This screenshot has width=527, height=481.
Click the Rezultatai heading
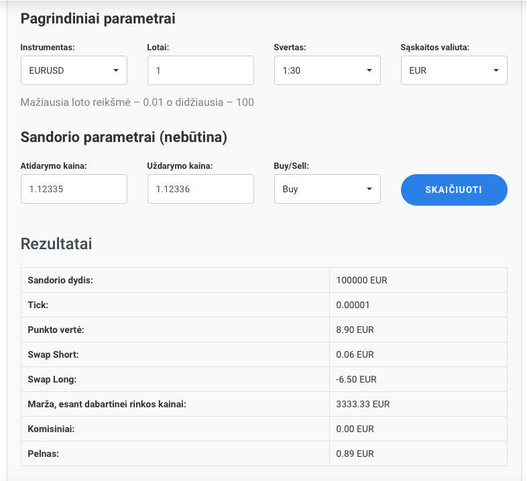(56, 244)
